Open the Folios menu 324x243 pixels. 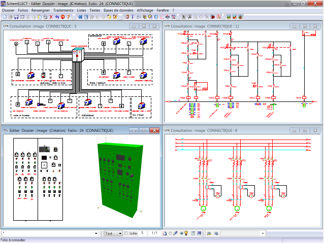click(23, 10)
